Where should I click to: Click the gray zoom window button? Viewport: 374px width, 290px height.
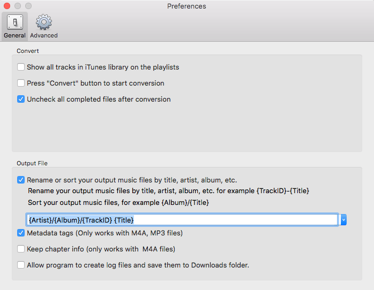(28, 6)
